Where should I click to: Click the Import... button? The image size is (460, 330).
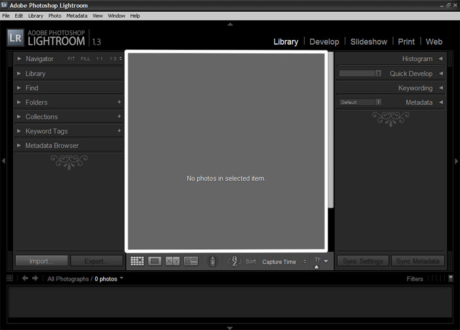tap(41, 261)
